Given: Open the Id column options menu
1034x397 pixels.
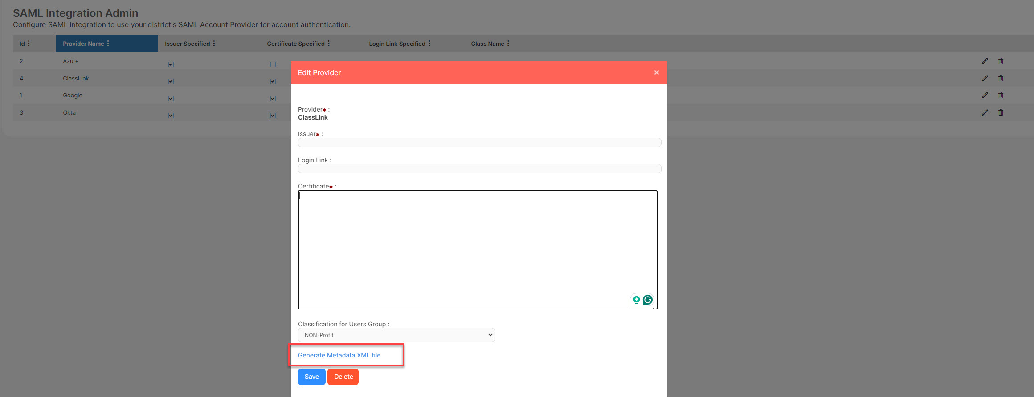Looking at the screenshot, I should coord(29,44).
